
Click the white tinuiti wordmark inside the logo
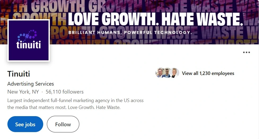pyautogui.click(x=29, y=45)
